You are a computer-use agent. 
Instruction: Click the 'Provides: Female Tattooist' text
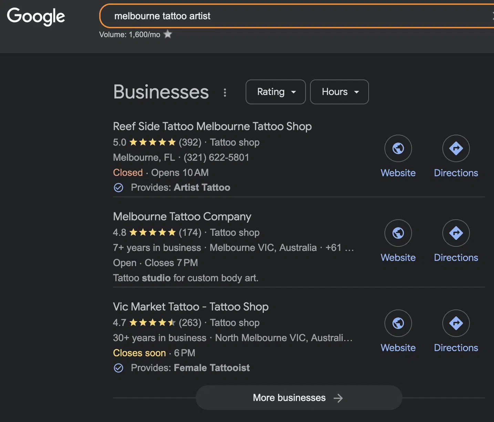click(190, 368)
